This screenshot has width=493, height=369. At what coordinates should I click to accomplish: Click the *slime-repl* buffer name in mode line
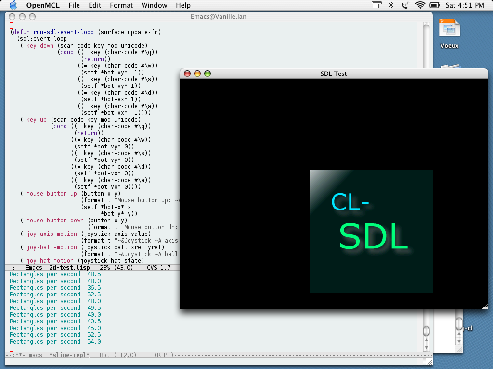click(69, 355)
